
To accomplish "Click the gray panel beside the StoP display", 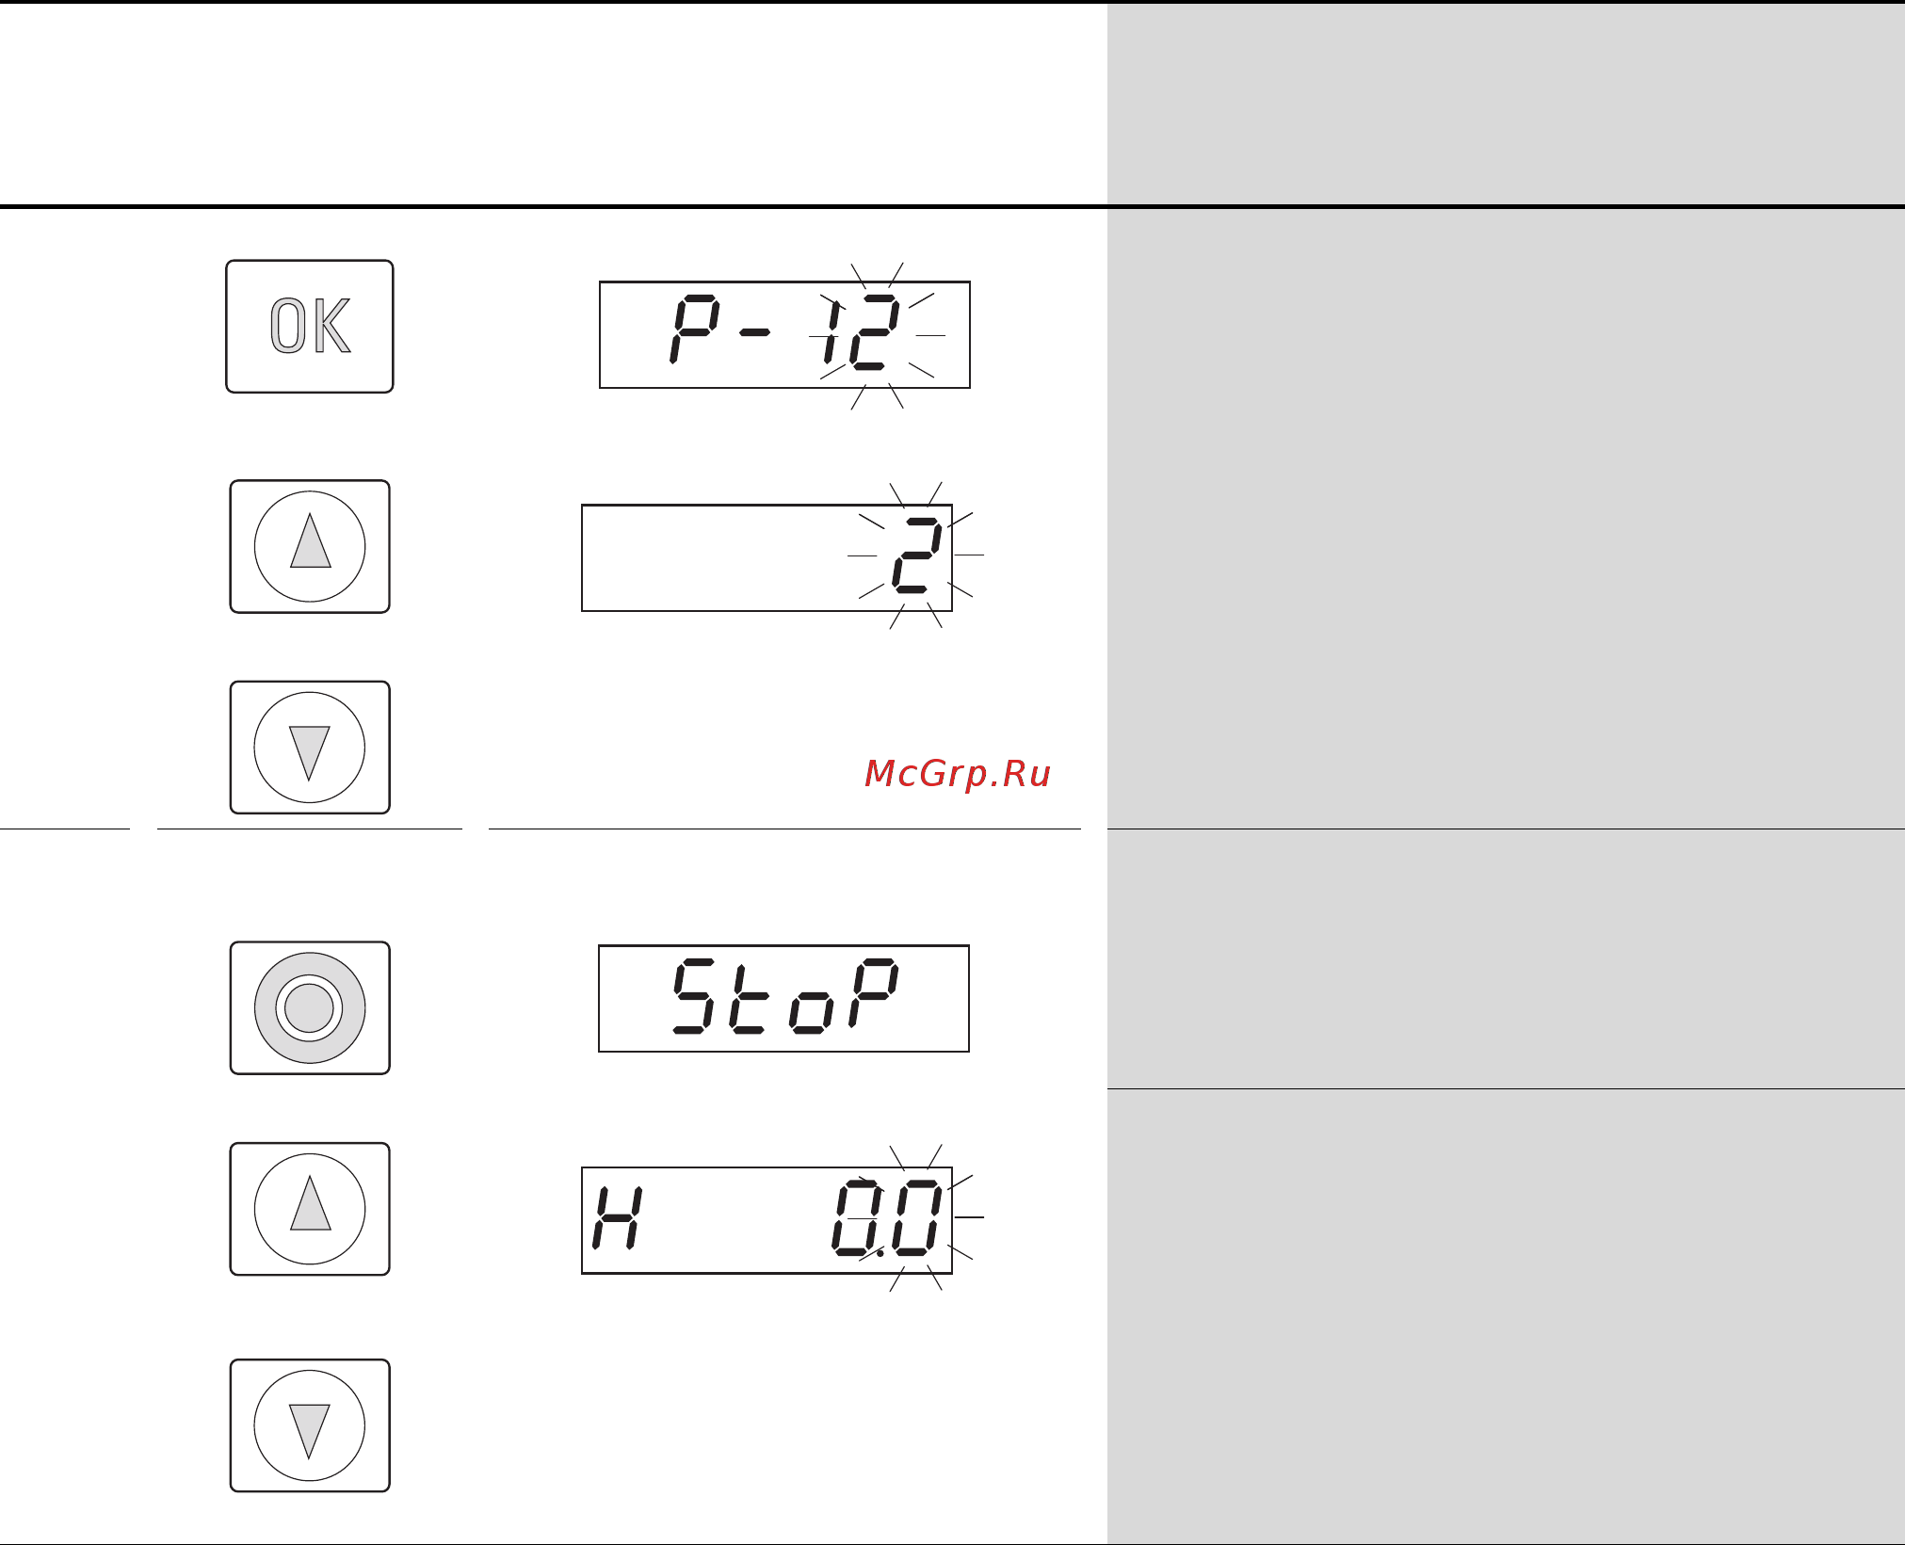I will point(1506,958).
